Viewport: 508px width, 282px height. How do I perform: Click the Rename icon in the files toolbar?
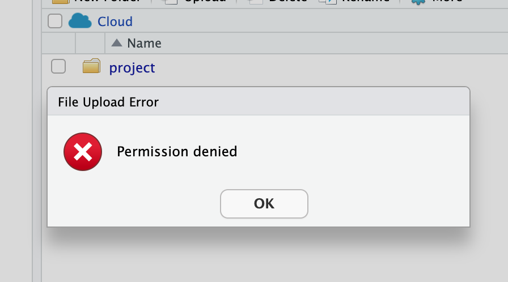click(328, 2)
